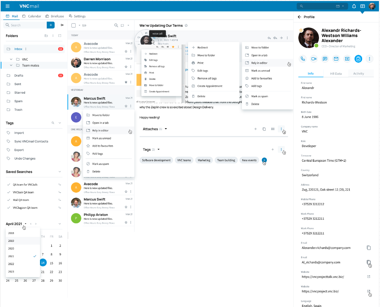
Task: Copy the Alexander.richards@company.com email
Action: click(x=369, y=248)
